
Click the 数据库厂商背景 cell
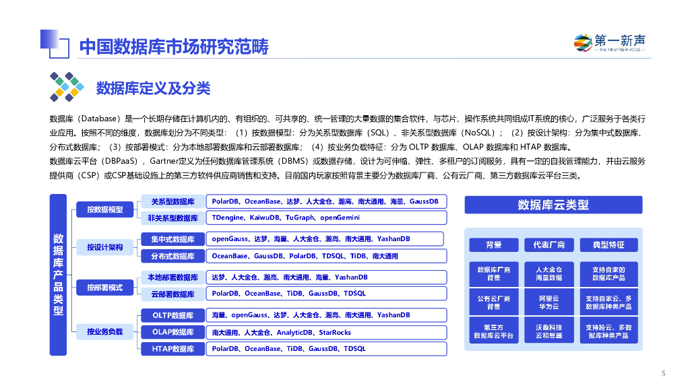pyautogui.click(x=494, y=273)
